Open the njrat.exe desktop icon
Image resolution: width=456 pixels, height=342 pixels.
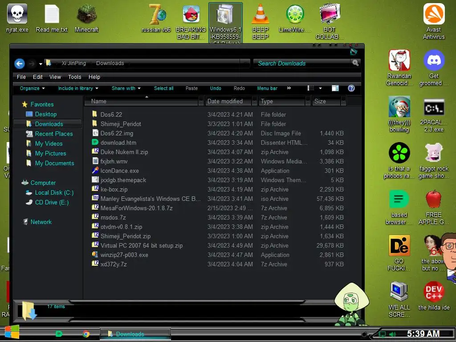[x=17, y=18]
